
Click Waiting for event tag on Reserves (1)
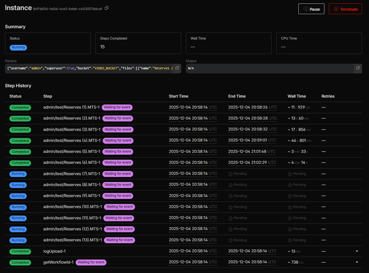(117, 107)
